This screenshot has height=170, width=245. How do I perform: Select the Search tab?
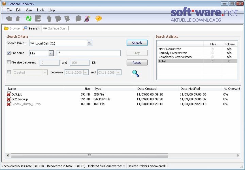click(x=31, y=28)
